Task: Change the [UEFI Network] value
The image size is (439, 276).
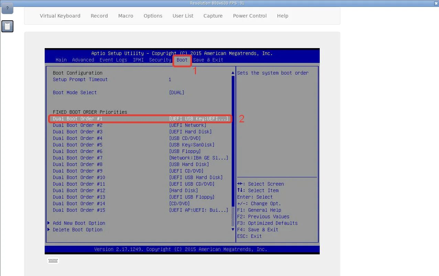Action: pos(188,125)
